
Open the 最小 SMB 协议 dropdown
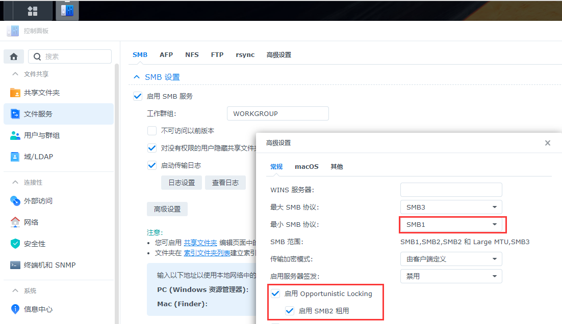pyautogui.click(x=451, y=224)
